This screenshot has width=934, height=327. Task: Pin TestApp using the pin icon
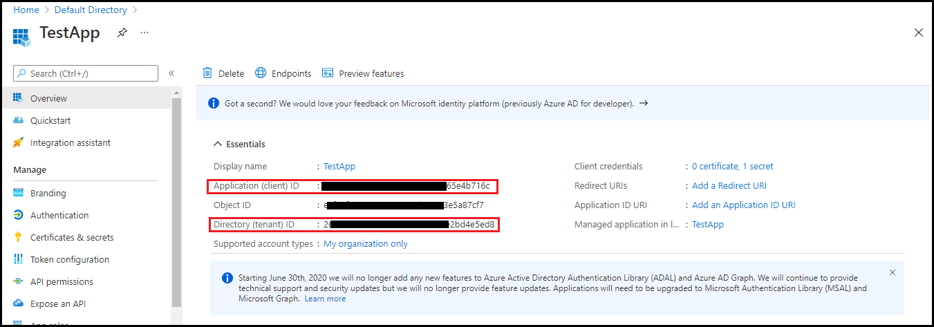coord(122,32)
